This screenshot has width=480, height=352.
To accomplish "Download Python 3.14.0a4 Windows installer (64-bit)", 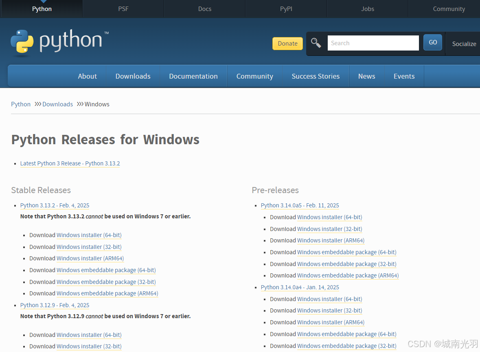I will coord(330,299).
